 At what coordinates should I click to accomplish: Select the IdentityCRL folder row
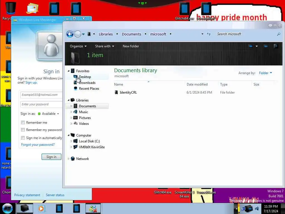tap(195, 93)
